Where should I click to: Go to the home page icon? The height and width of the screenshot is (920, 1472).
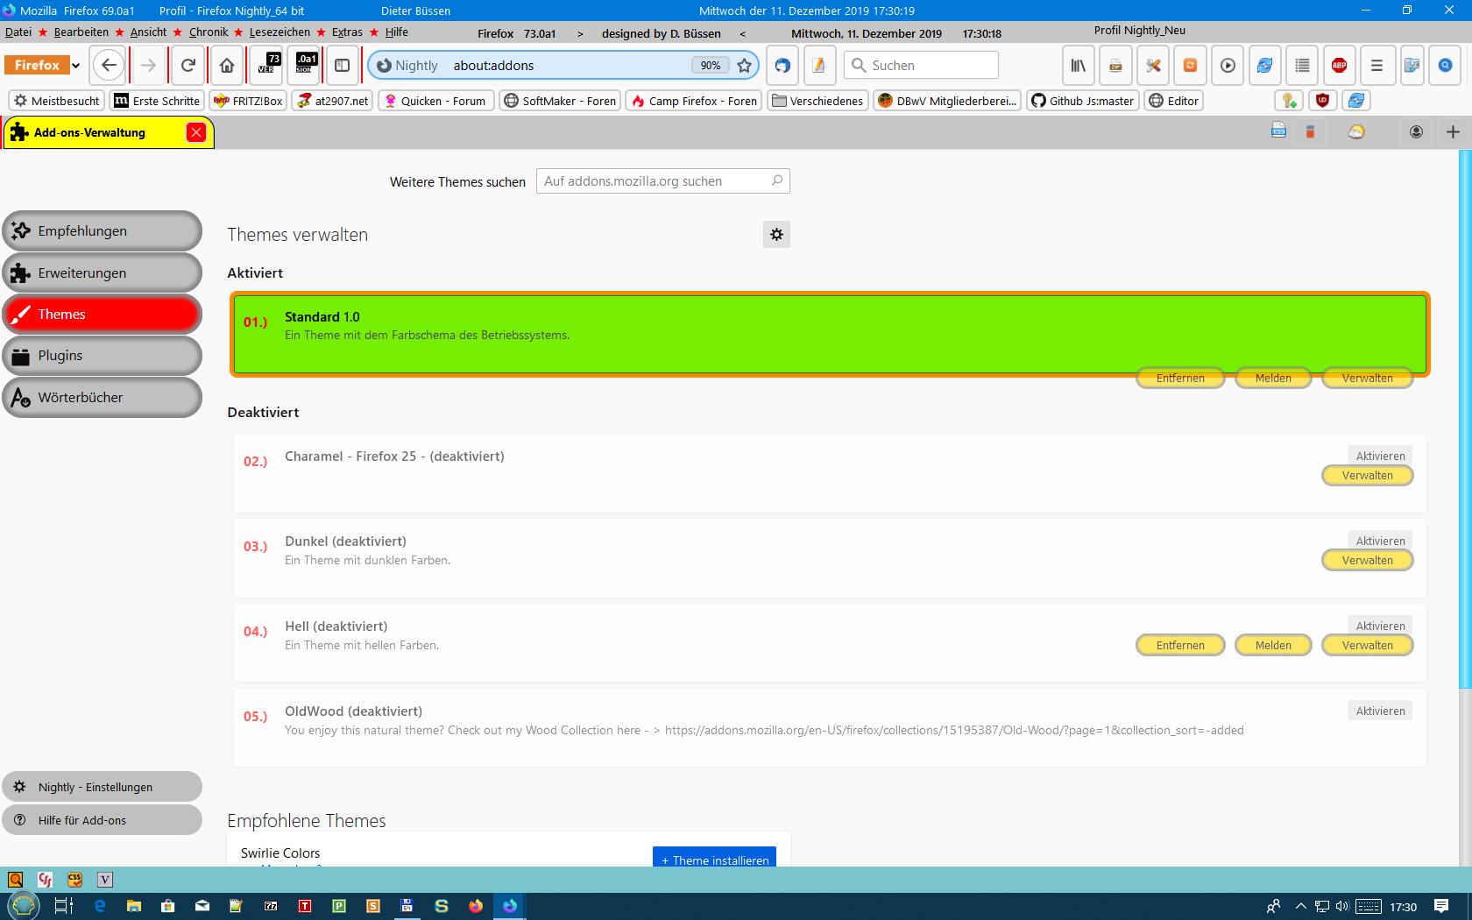coord(227,66)
